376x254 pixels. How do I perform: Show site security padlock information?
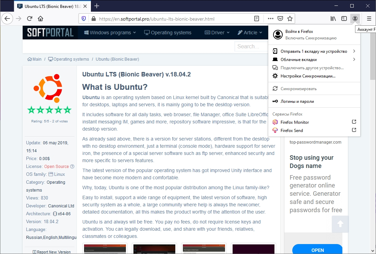point(94,19)
